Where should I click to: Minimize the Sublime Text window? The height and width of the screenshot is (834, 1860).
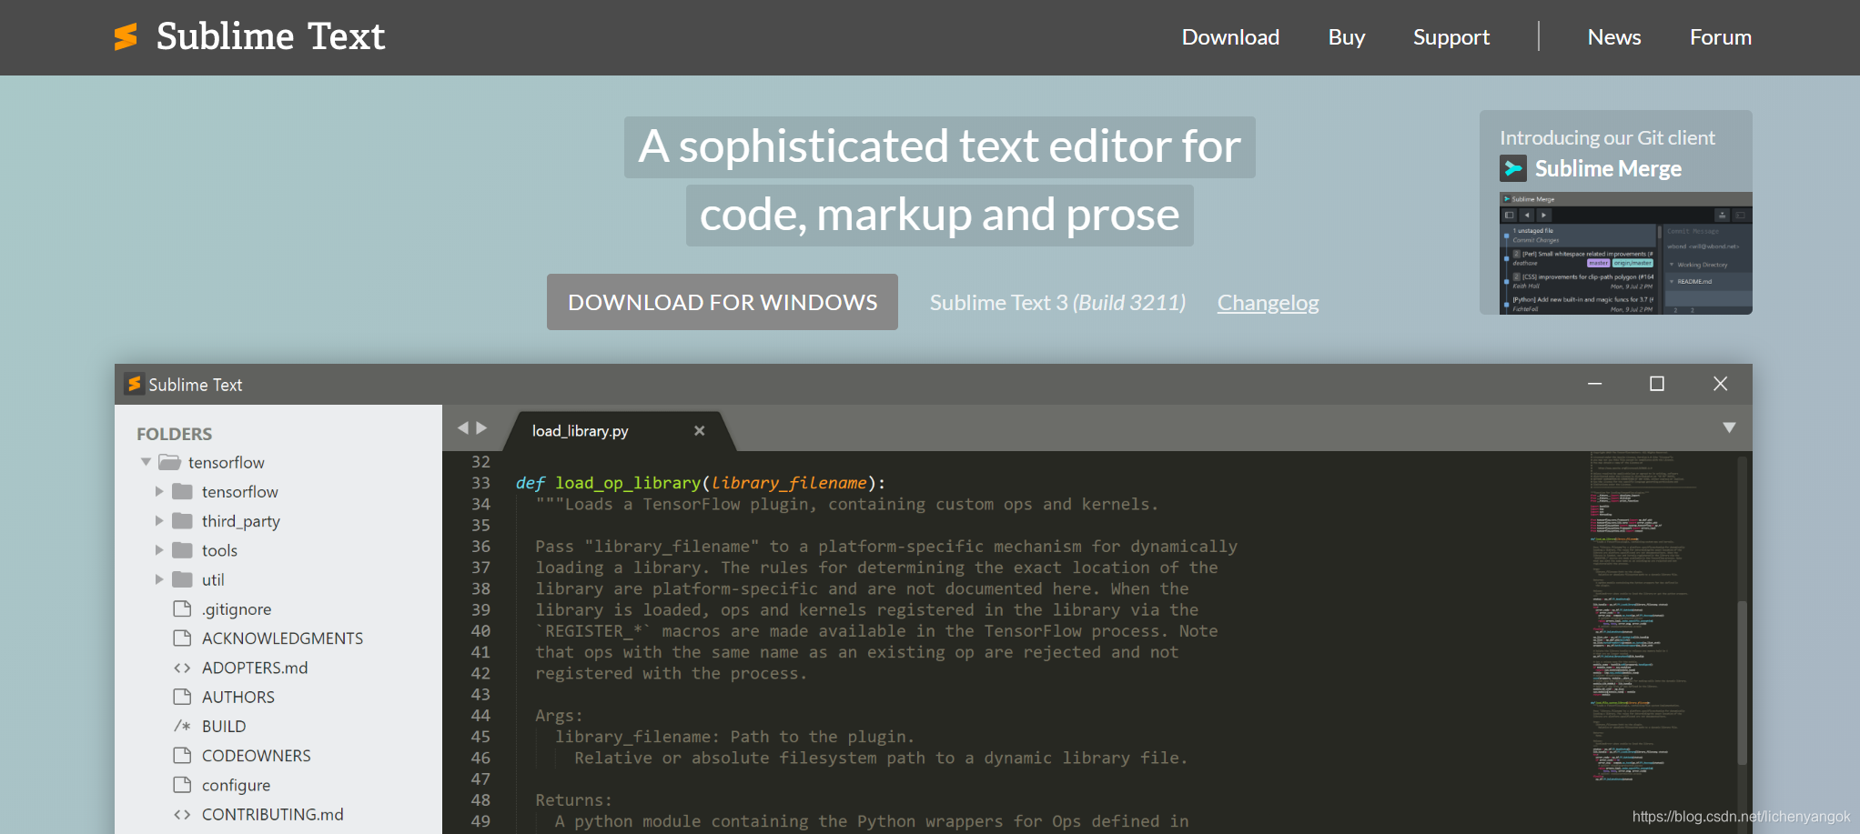click(x=1594, y=384)
